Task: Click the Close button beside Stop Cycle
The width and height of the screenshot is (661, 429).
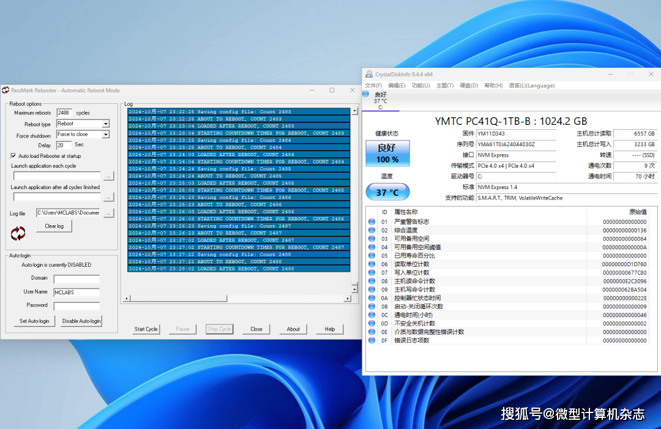Action: click(256, 329)
